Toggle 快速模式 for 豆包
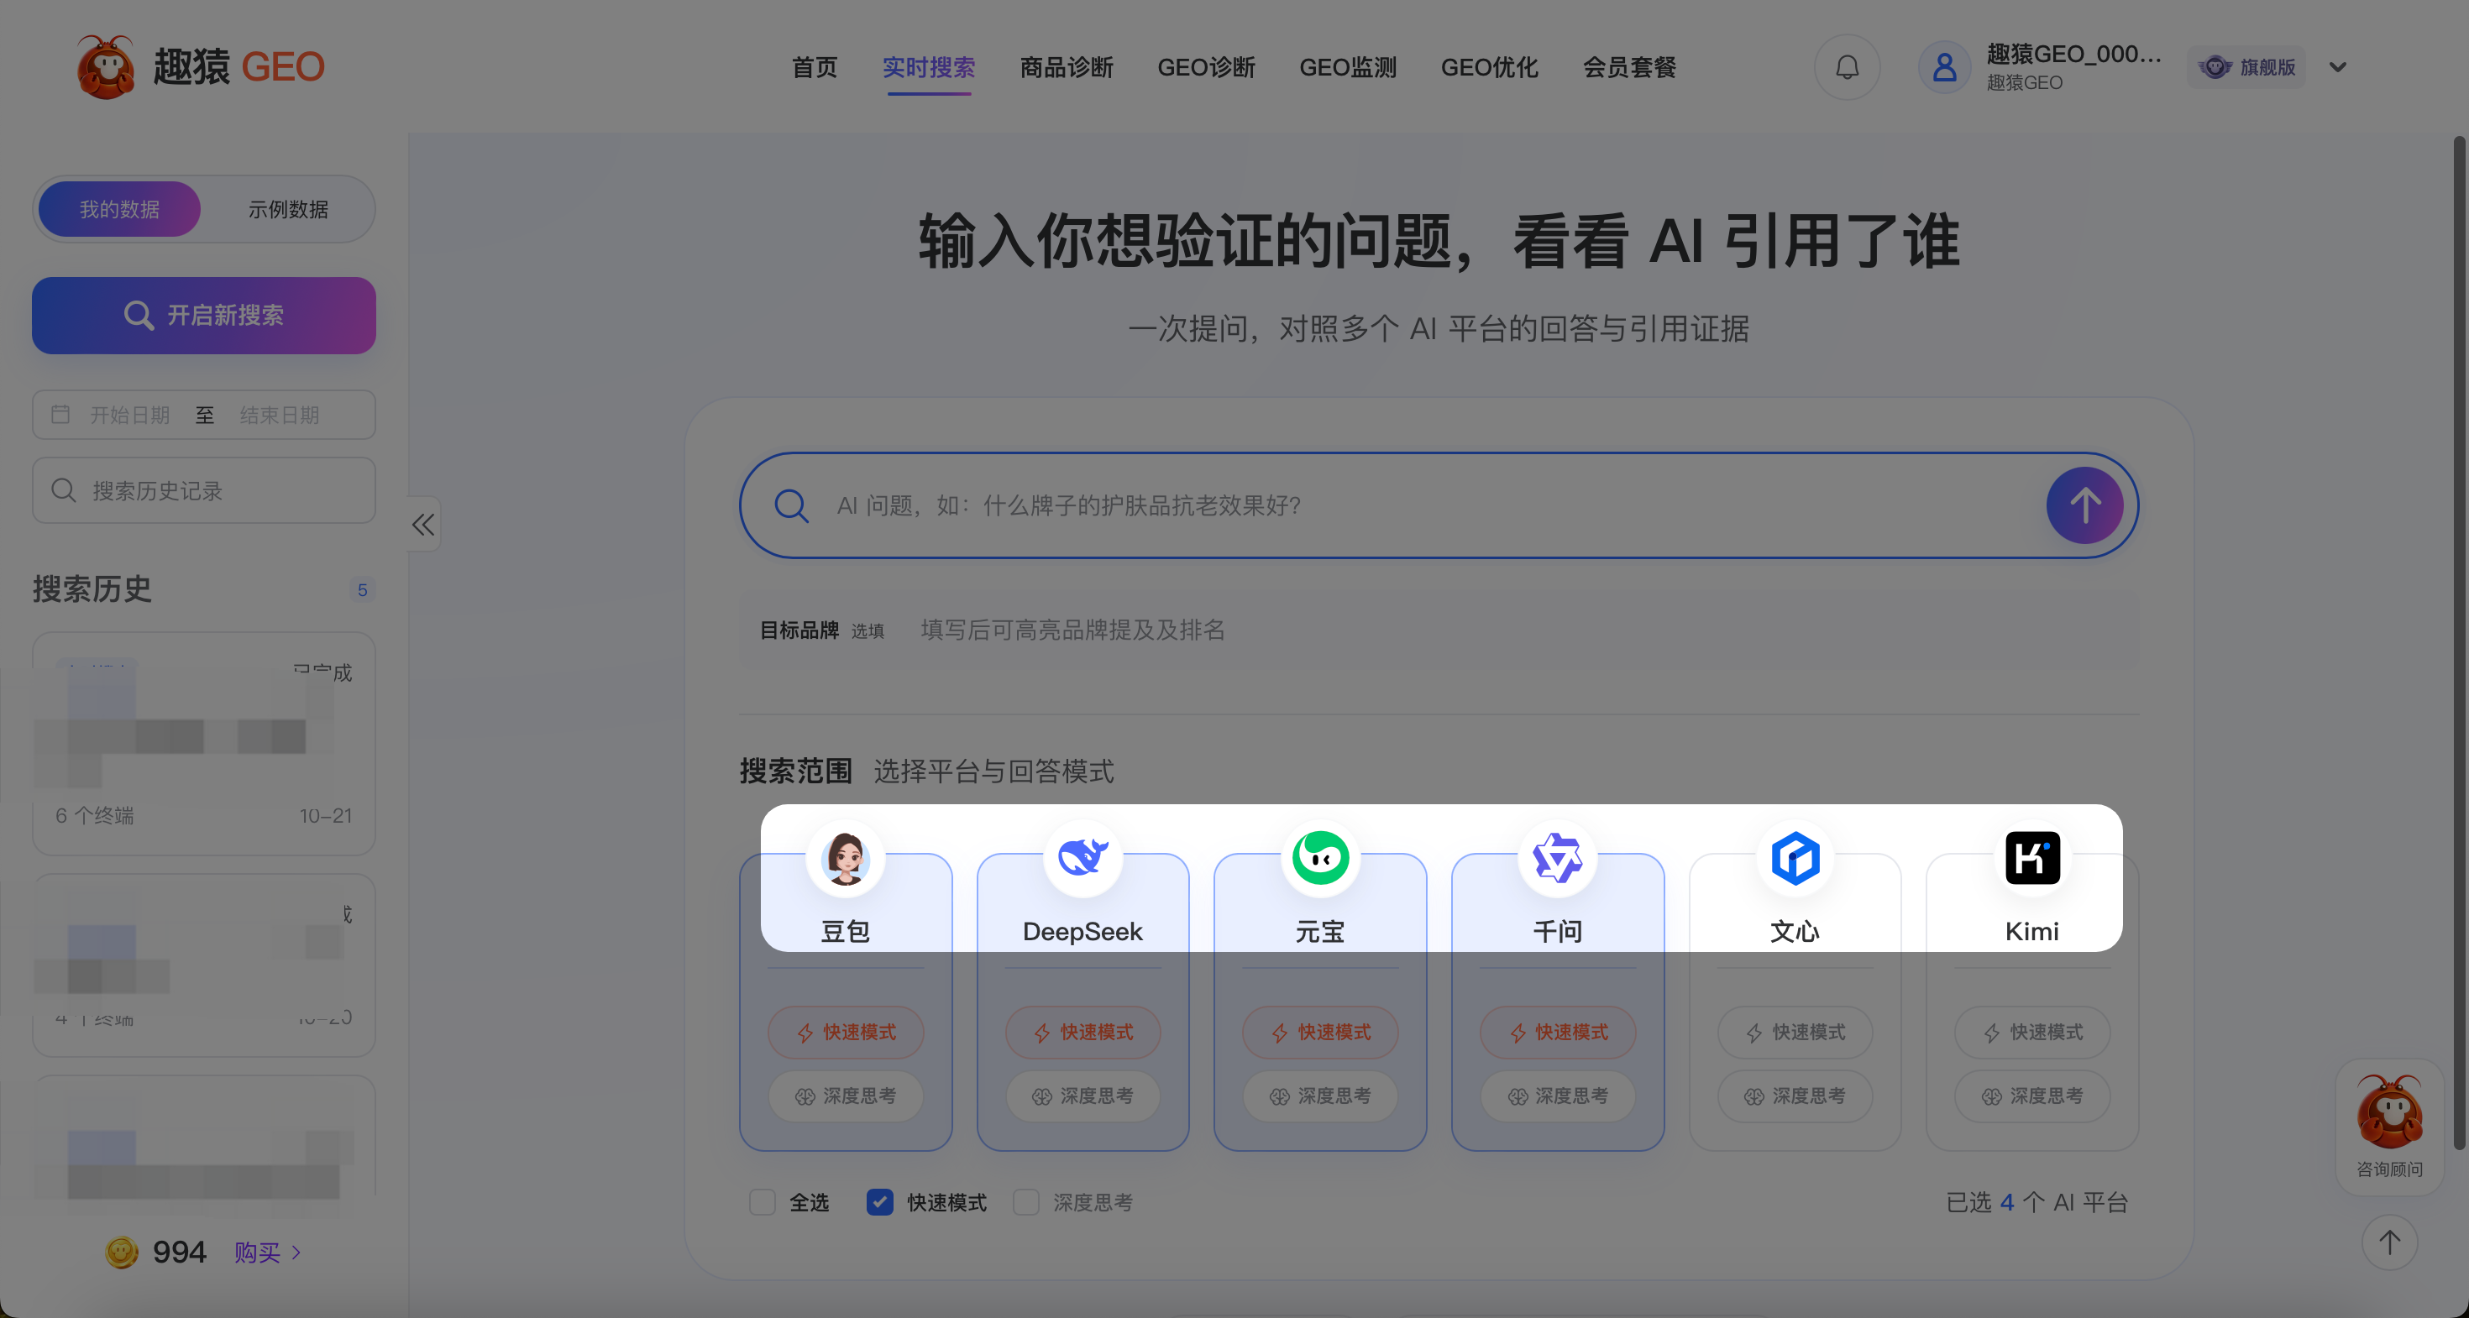The height and width of the screenshot is (1318, 2469). pos(846,1032)
